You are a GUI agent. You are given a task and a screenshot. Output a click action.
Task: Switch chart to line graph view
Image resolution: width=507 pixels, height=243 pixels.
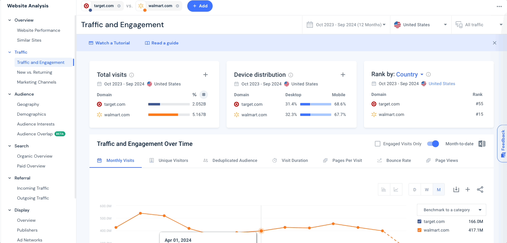[396, 189]
